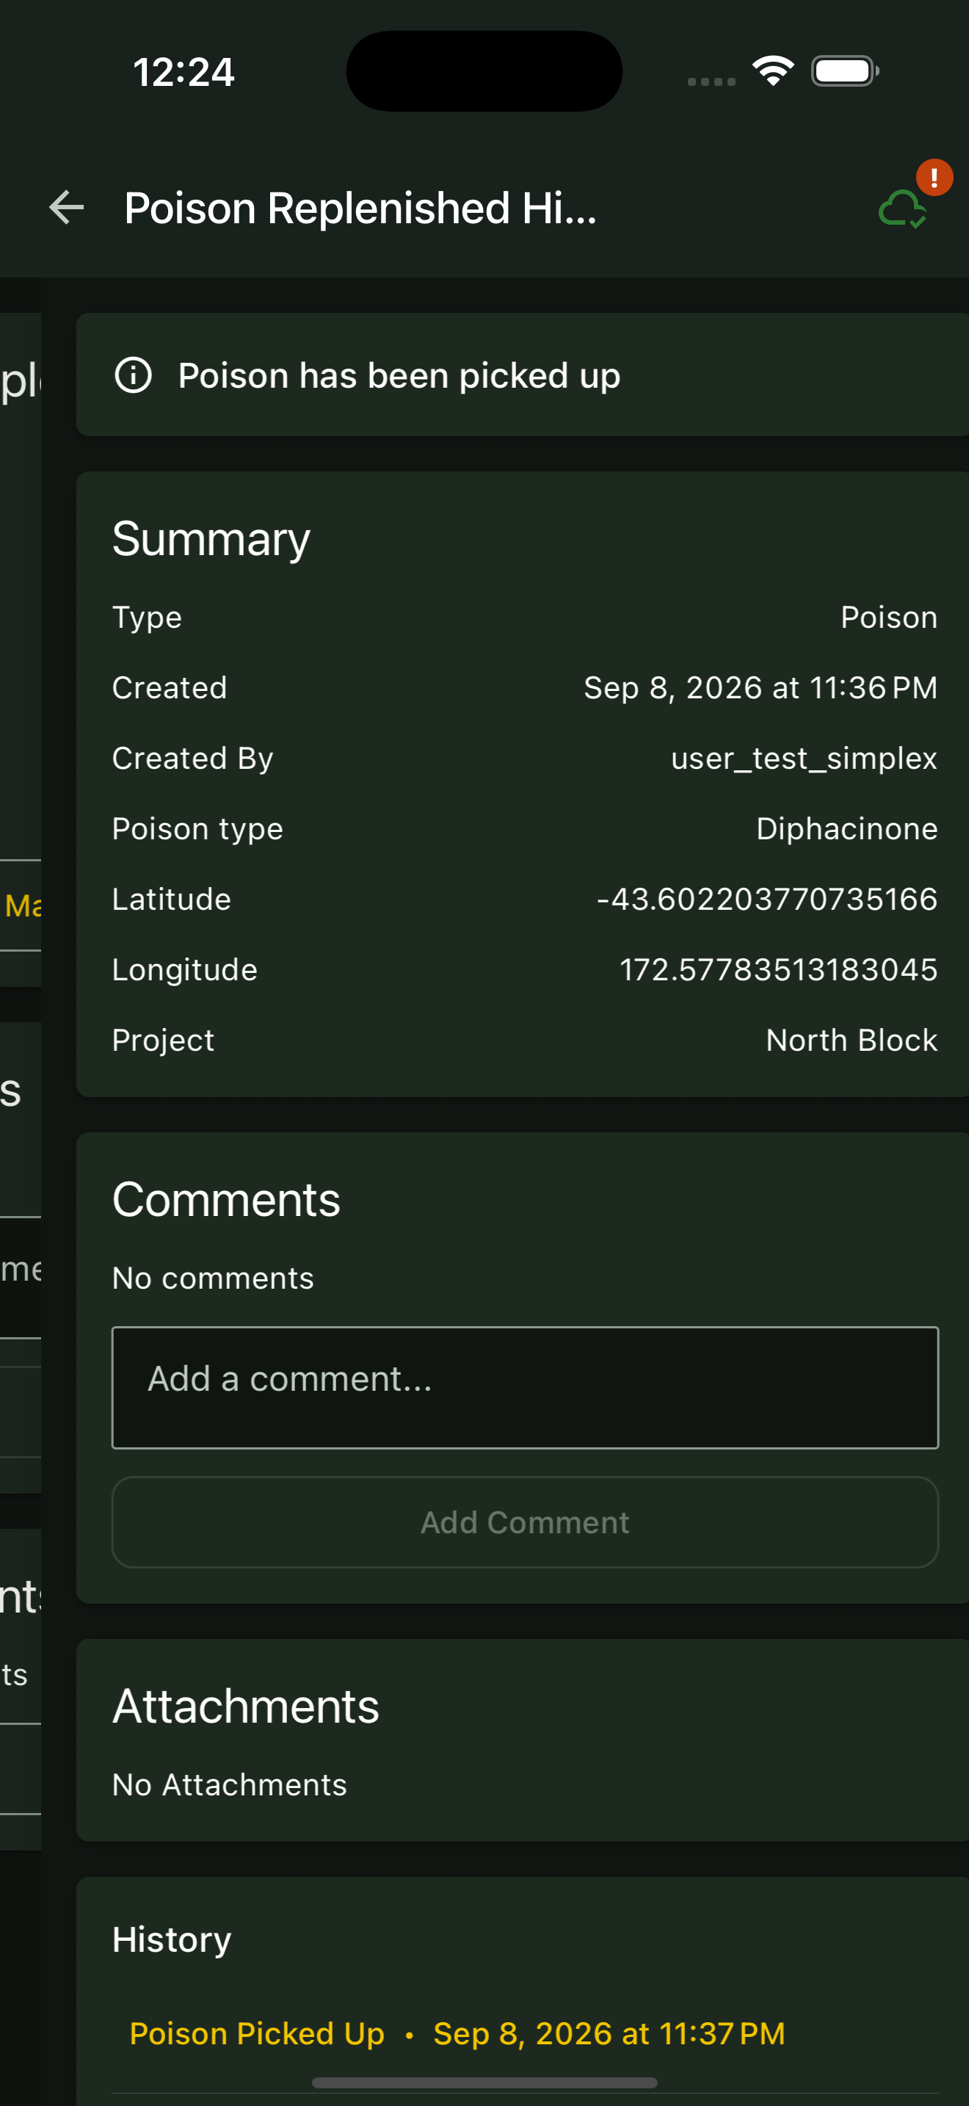Viewport: 969px width, 2106px height.
Task: Tap the Attachments section heading
Action: (245, 1707)
